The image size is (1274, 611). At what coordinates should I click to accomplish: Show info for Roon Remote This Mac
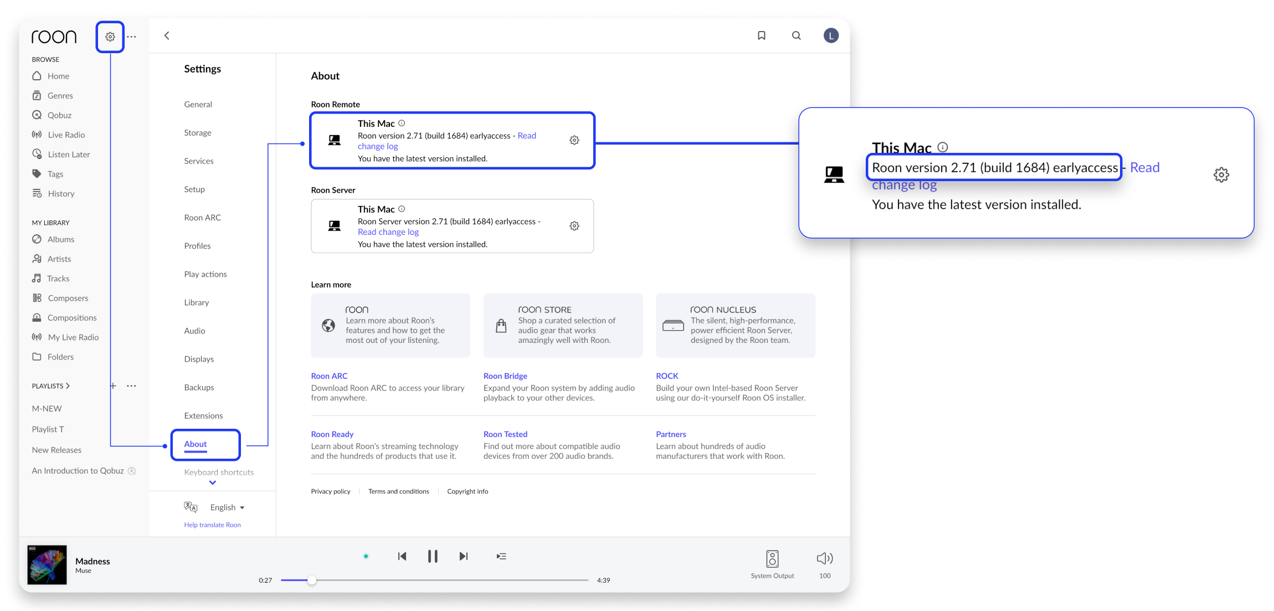[402, 123]
